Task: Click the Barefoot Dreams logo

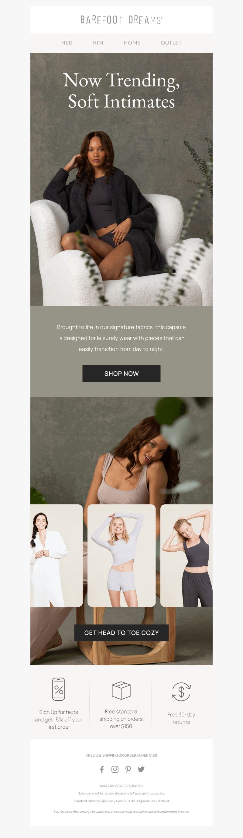Action: click(x=121, y=20)
